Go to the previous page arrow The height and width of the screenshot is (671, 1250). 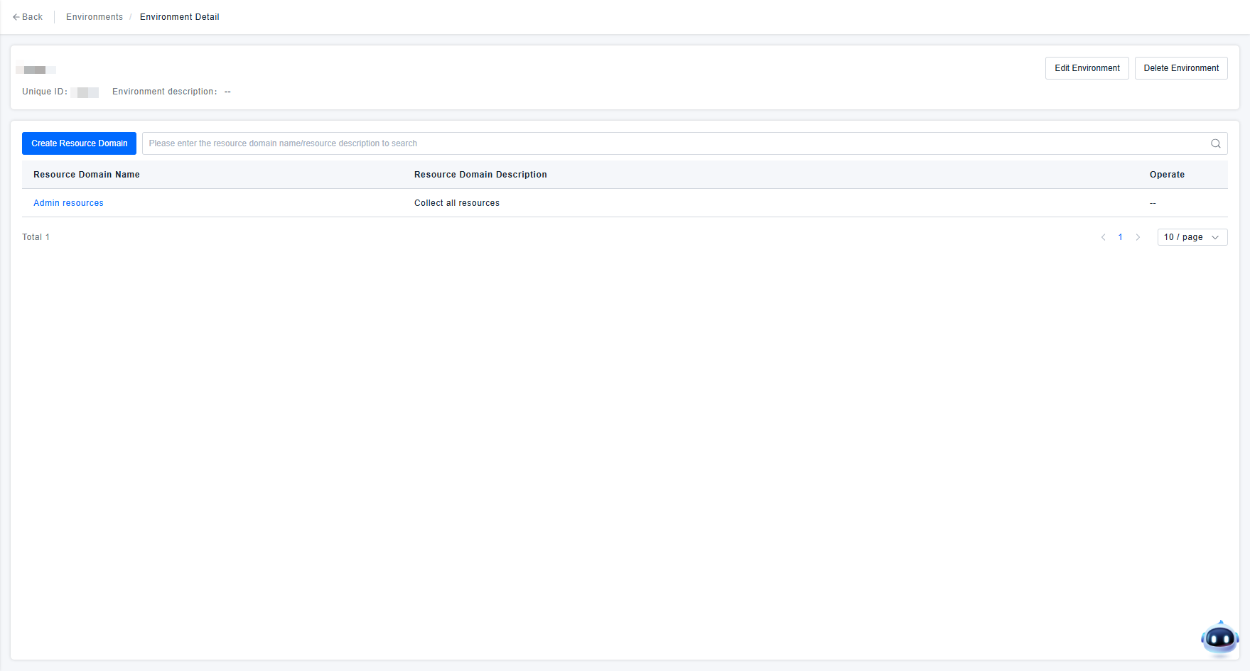(x=1103, y=237)
